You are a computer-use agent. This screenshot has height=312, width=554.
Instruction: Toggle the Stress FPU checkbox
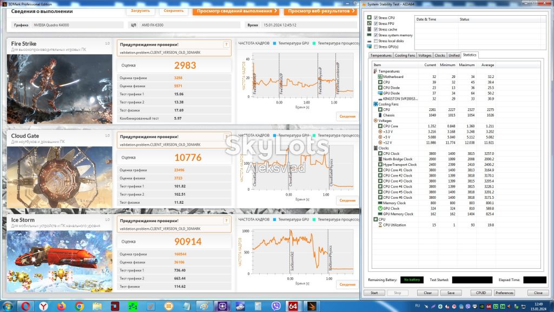coord(375,24)
